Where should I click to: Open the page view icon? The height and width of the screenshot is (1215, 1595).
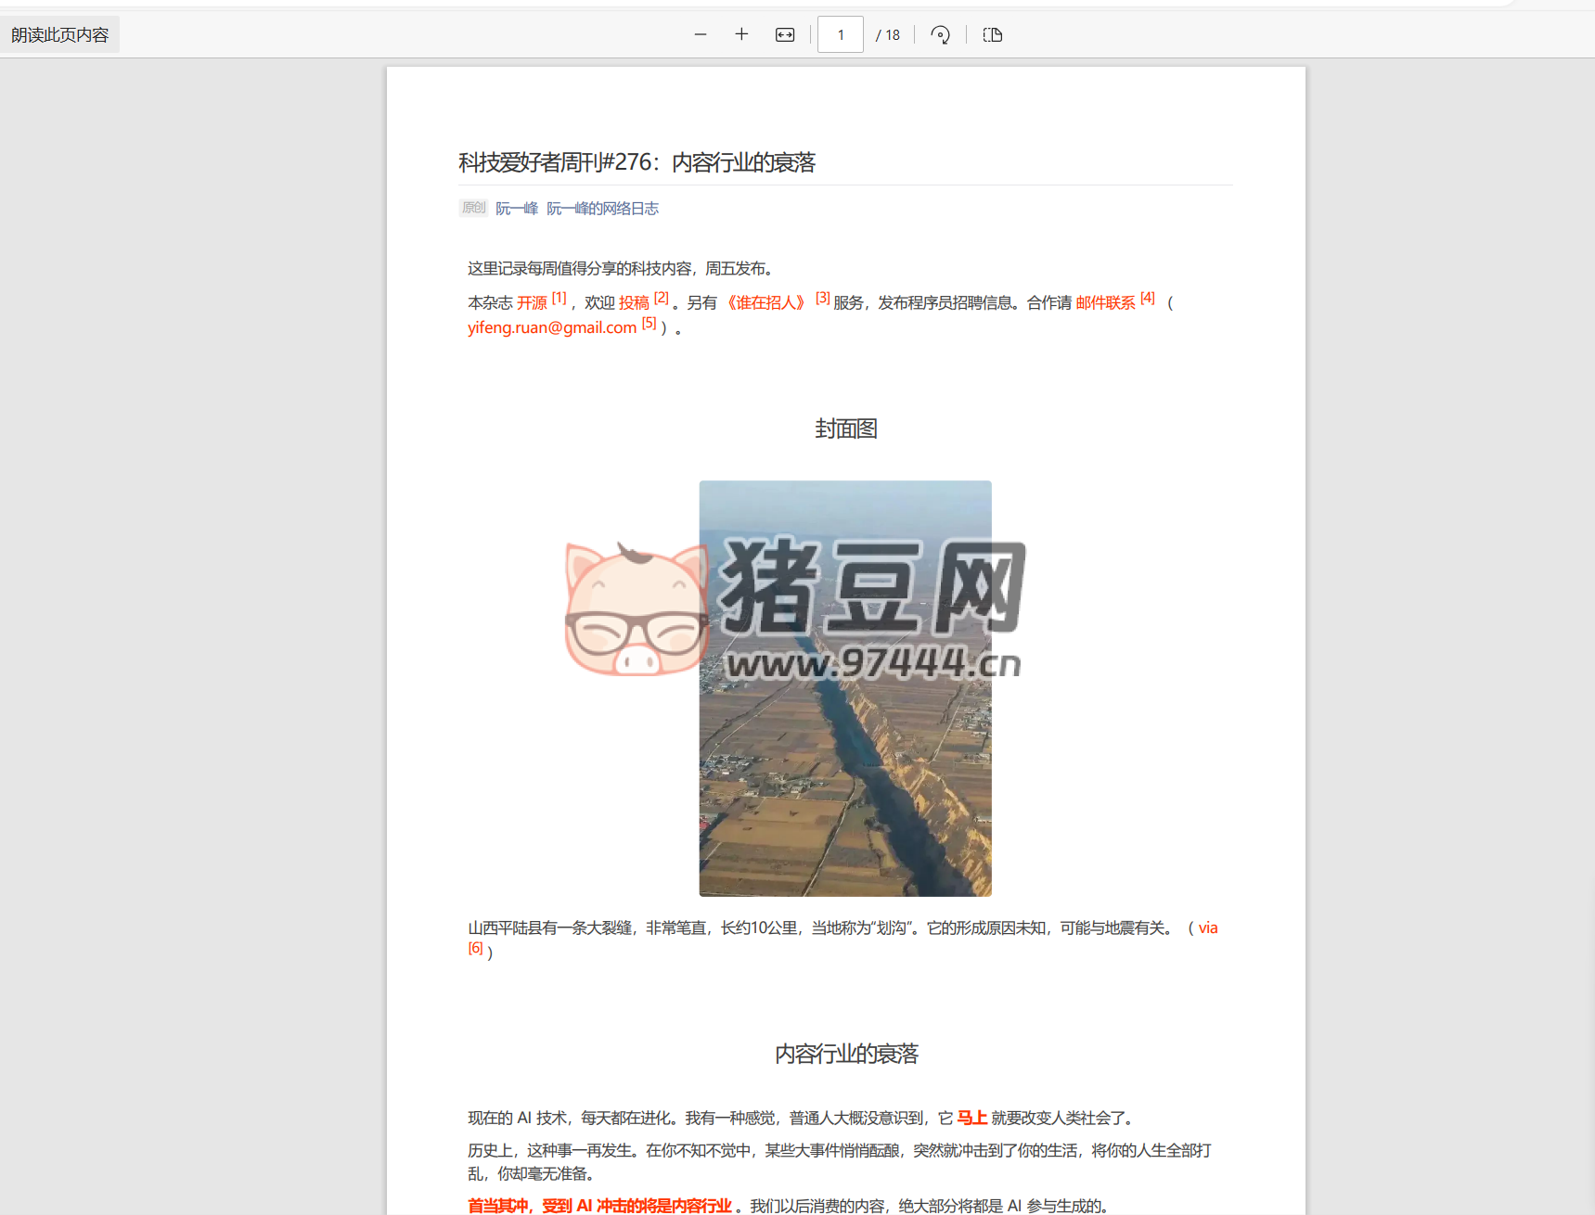point(992,35)
